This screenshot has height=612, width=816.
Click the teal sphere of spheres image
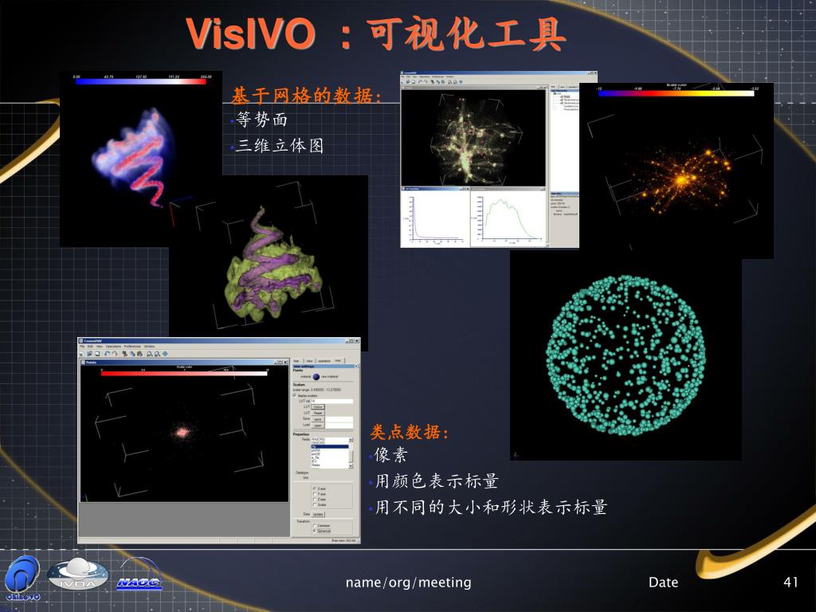coord(626,356)
